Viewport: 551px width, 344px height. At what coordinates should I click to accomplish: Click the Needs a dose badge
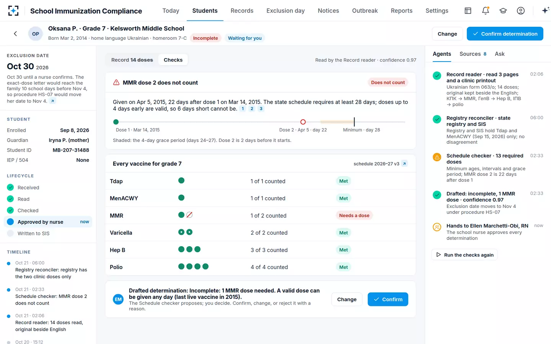tap(354, 216)
